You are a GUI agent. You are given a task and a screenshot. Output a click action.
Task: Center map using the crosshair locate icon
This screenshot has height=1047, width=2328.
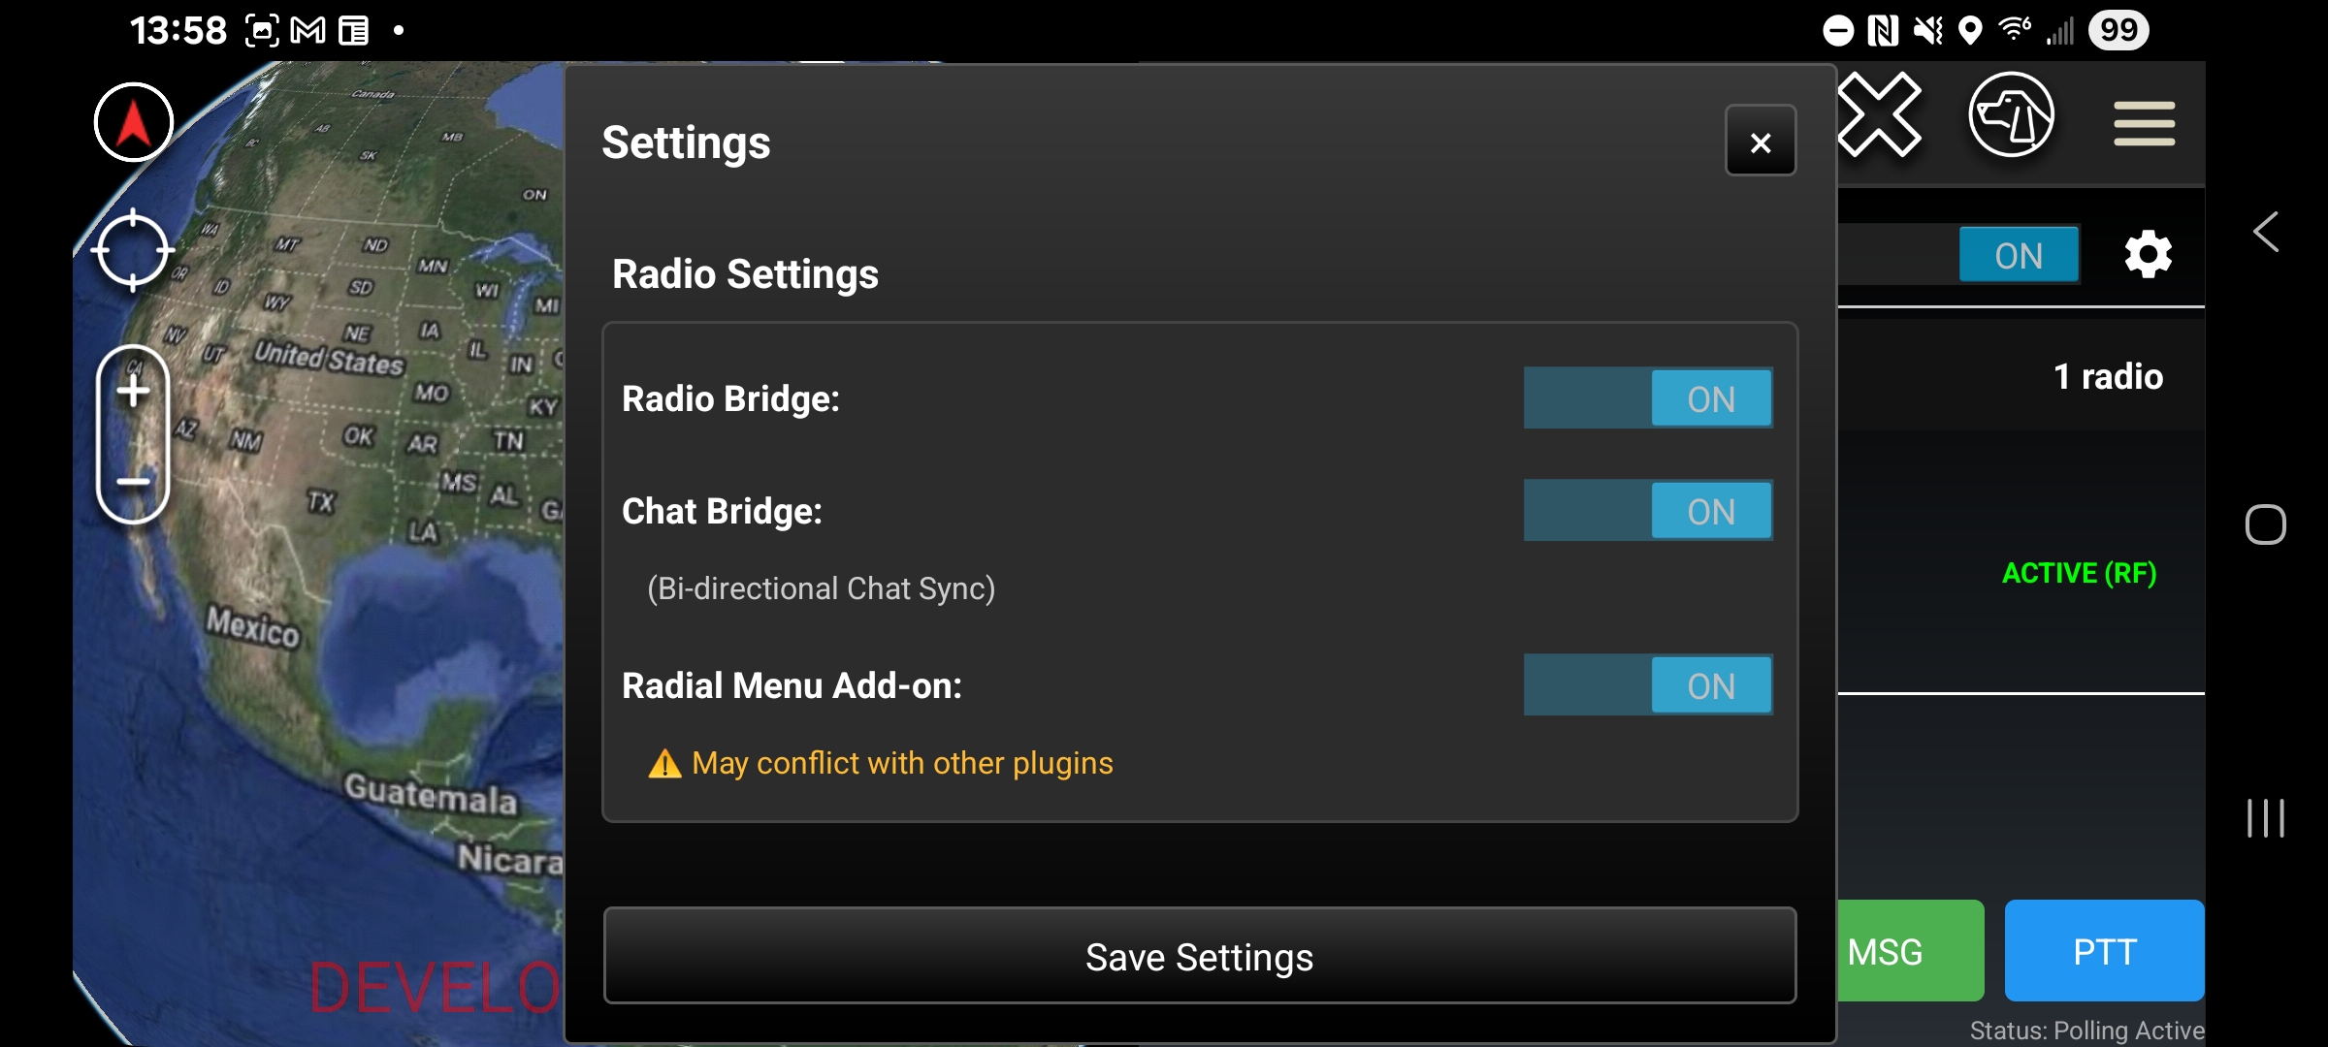coord(133,250)
